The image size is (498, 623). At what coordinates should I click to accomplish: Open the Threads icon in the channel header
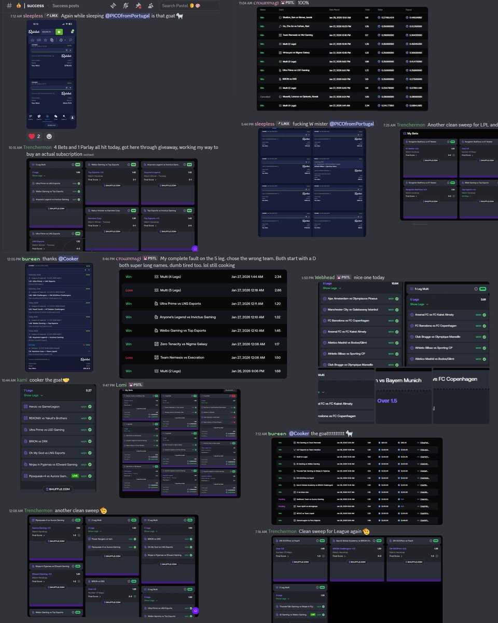(113, 5)
